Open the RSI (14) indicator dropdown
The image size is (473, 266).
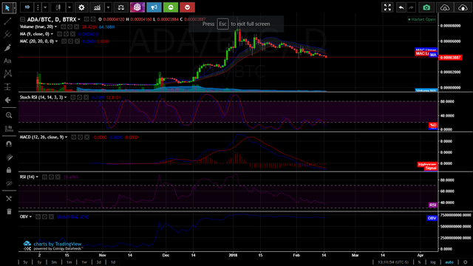37,177
